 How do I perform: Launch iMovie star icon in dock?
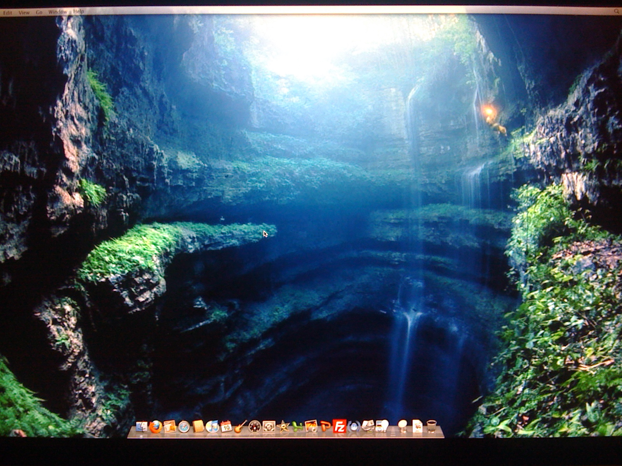pos(283,426)
